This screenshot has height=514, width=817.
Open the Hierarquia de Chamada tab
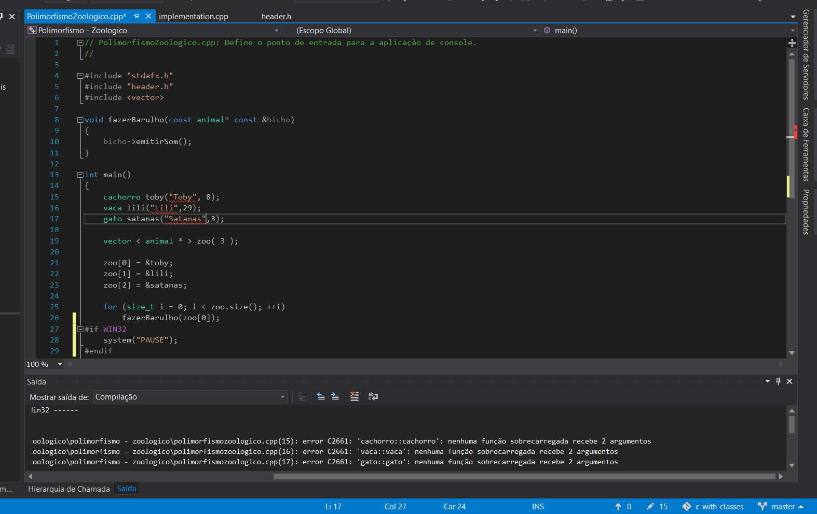pos(69,489)
